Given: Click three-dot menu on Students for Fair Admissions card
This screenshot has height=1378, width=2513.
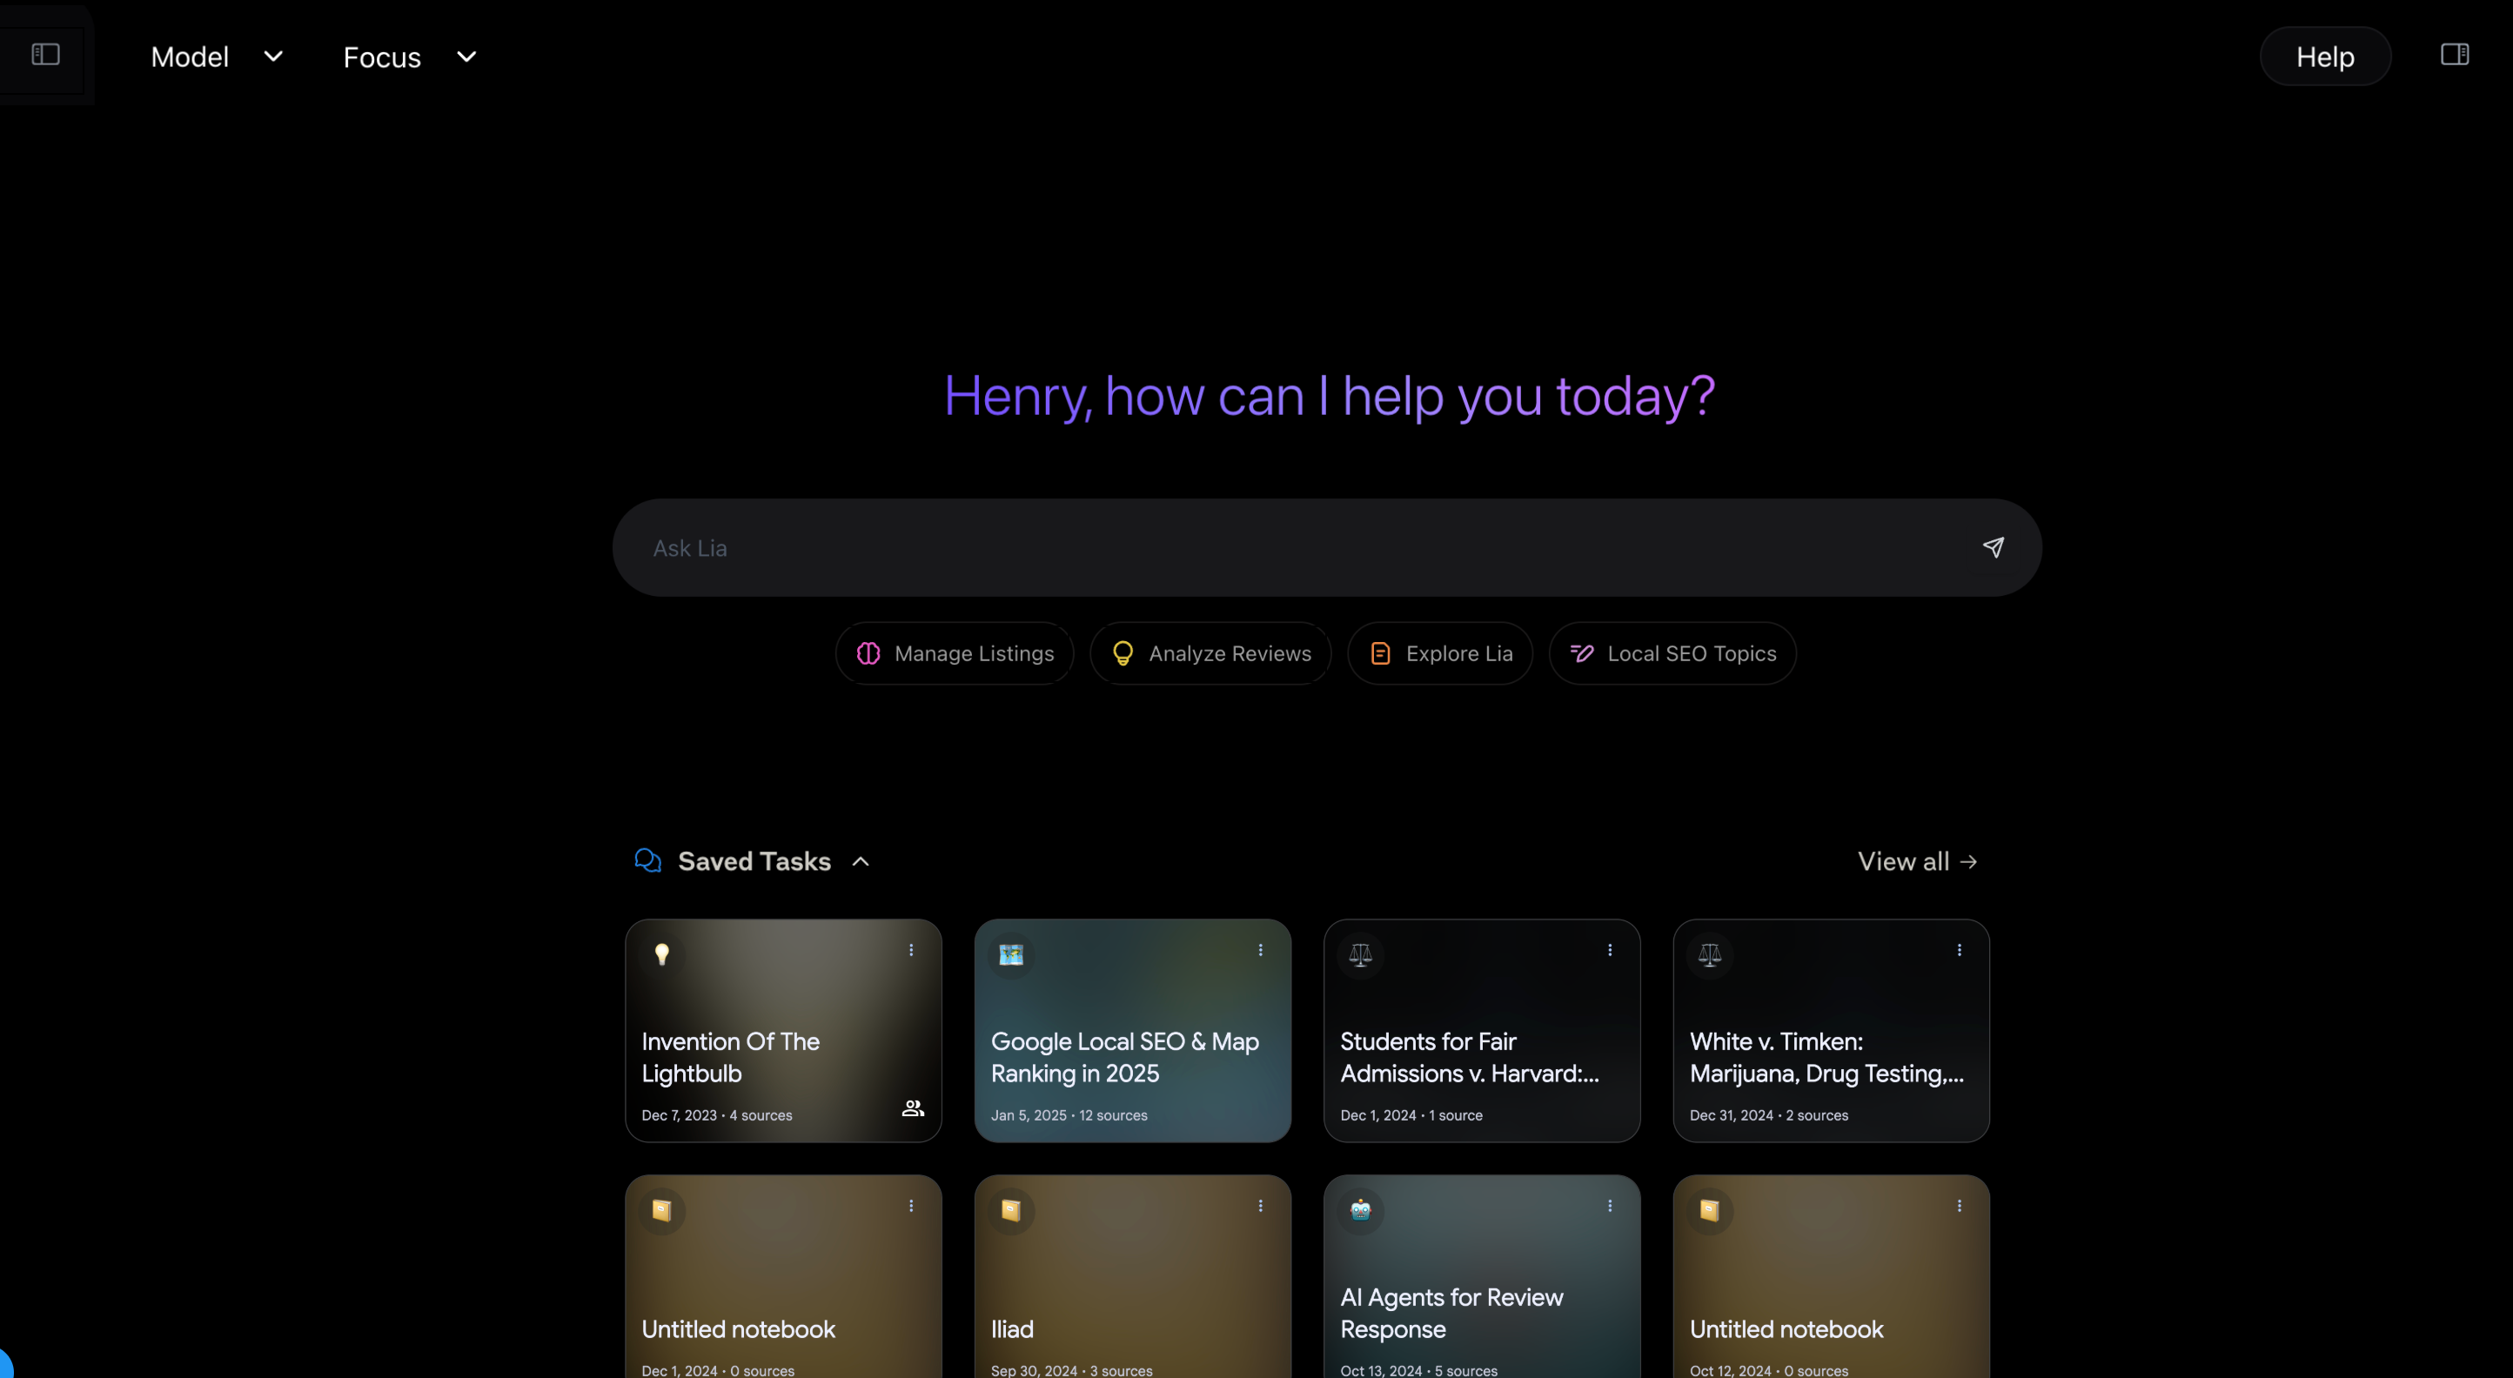Looking at the screenshot, I should [1610, 950].
